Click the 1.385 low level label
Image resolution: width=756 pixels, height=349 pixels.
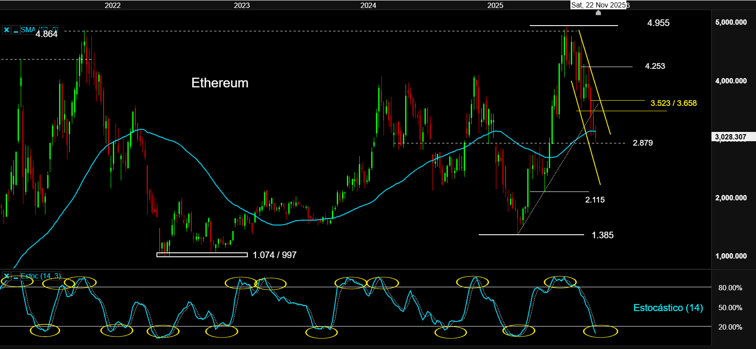pos(603,235)
